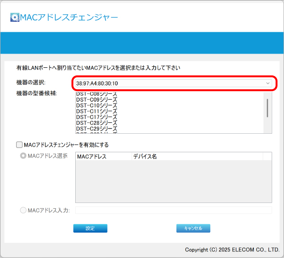Click the MACアドレス column header
The height and width of the screenshot is (258, 284).
click(x=104, y=157)
